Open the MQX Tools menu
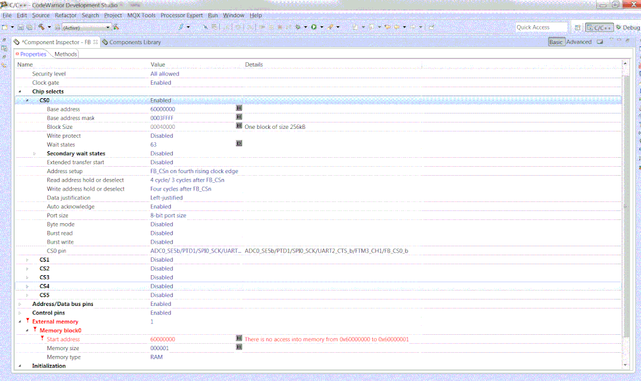 click(141, 15)
